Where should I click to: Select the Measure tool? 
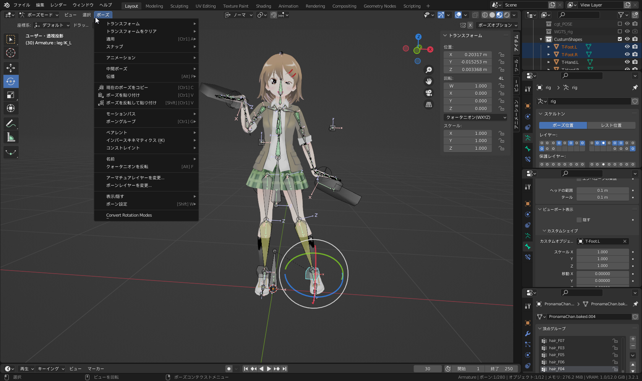11,137
